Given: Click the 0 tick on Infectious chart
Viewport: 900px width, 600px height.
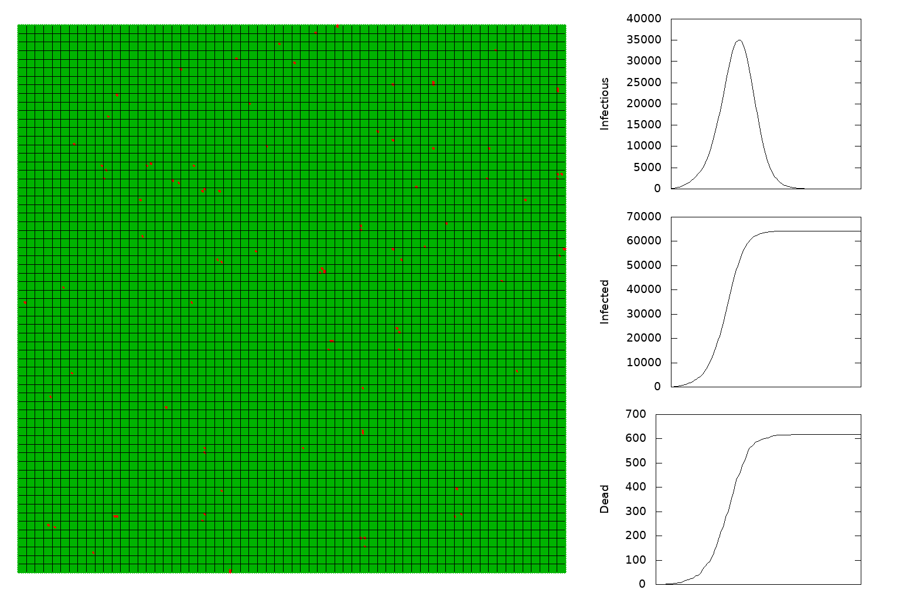Looking at the screenshot, I should [x=657, y=189].
